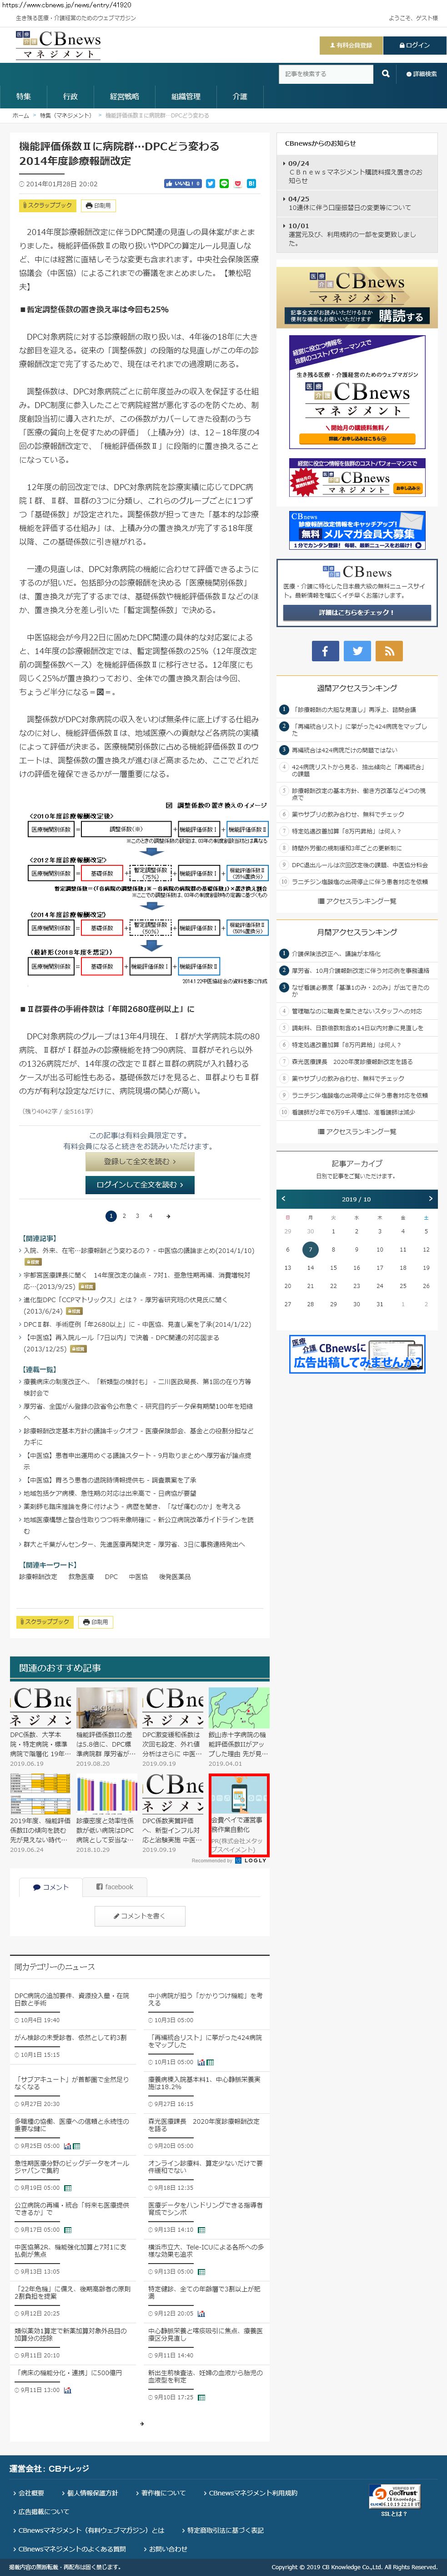This screenshot has height=2576, width=447.
Task: Click the magnifier search icon button
Action: [x=386, y=74]
